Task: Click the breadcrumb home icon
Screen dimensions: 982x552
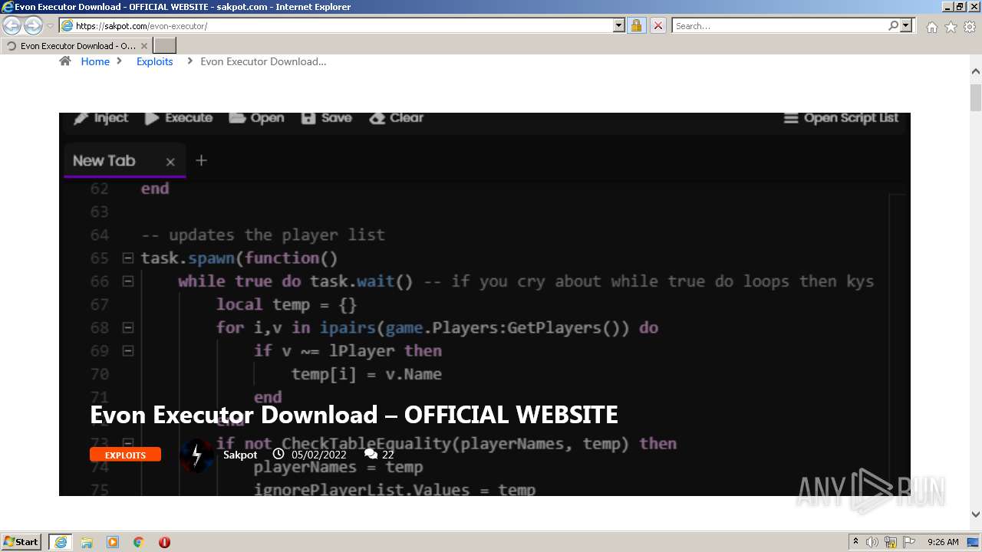Action: point(65,61)
